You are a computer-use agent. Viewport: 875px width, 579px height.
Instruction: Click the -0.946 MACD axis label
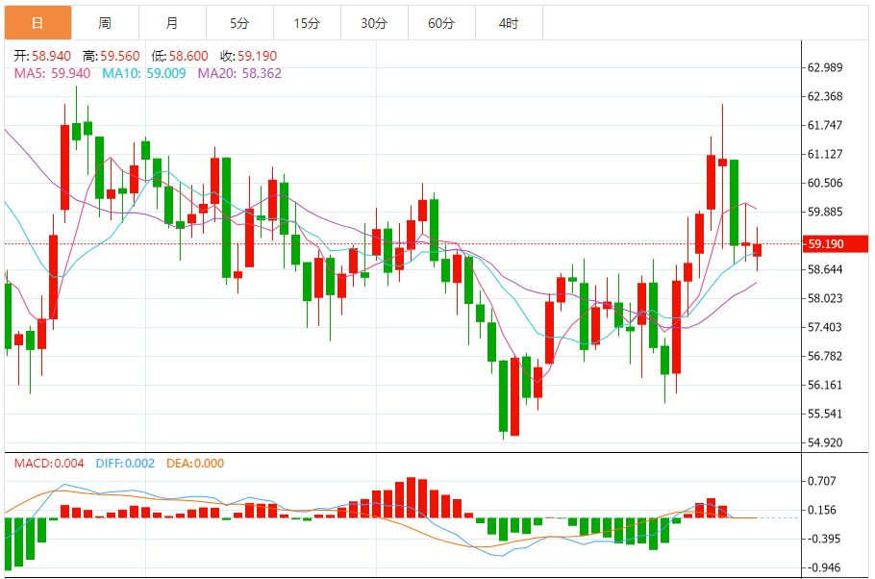(824, 567)
